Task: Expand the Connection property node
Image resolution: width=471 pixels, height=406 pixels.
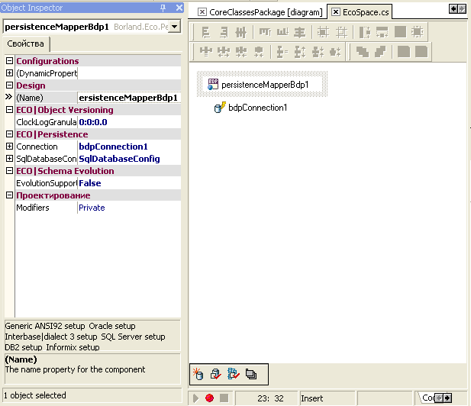Action: (x=10, y=147)
